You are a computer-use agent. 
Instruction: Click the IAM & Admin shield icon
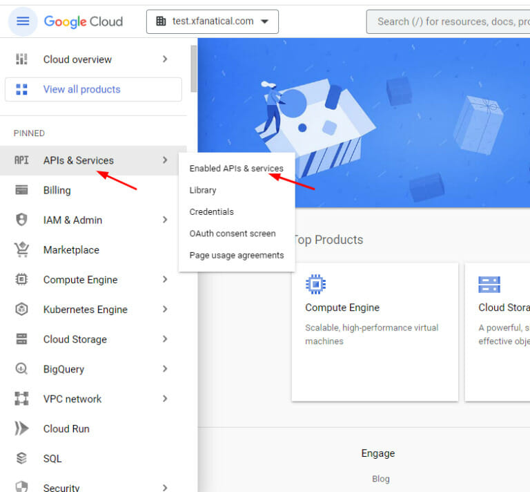click(x=21, y=220)
